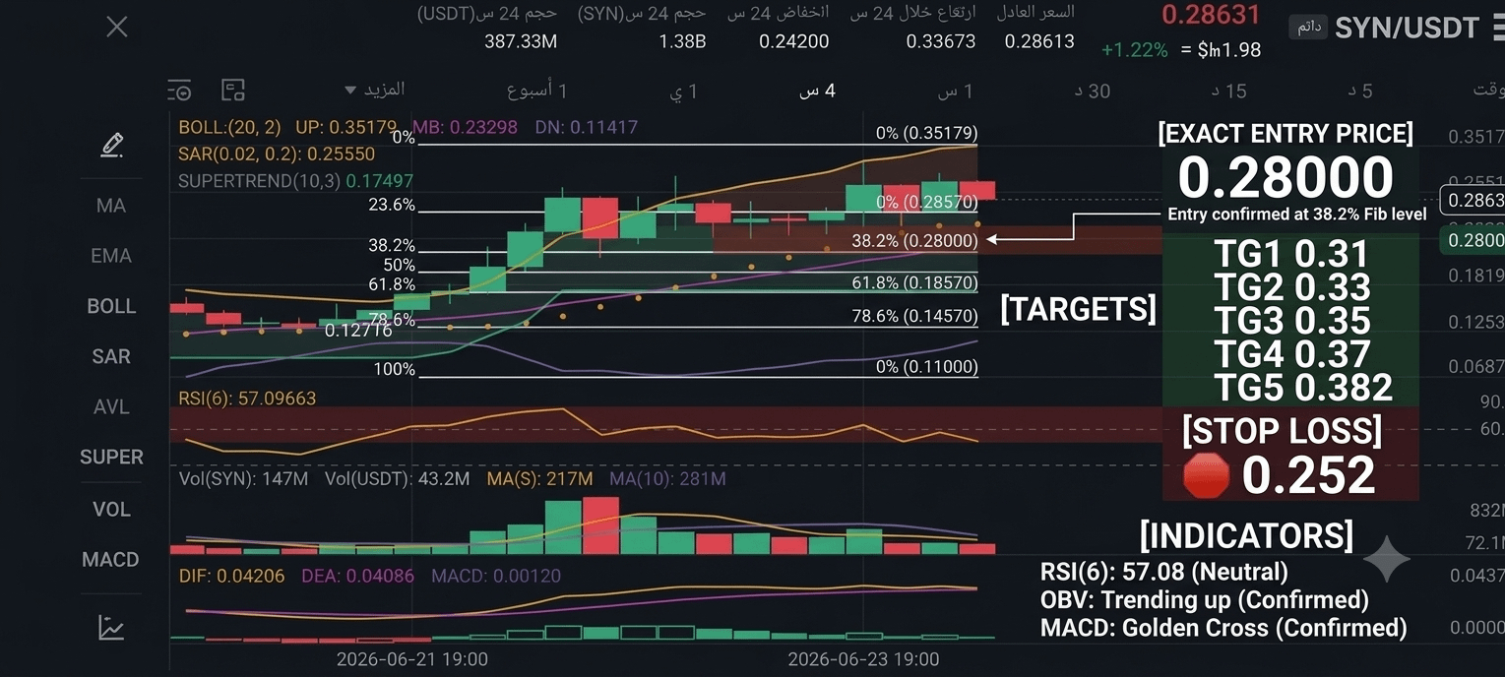
Task: Click the 2026-06-23 19:00 time axis label
Action: pyautogui.click(x=863, y=659)
